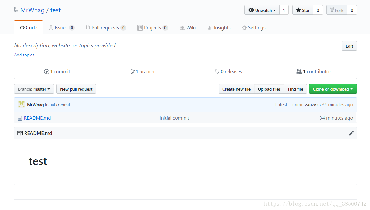View the 1 branch link
The image size is (370, 210).
click(142, 71)
